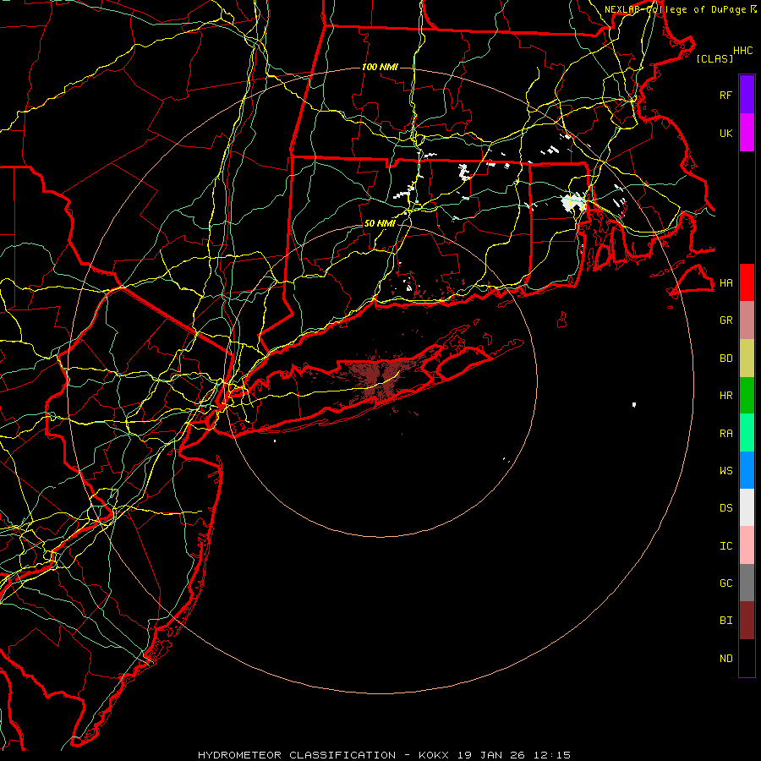Click the HHC product label
Image resolution: width=761 pixels, height=761 pixels.
pyautogui.click(x=742, y=51)
